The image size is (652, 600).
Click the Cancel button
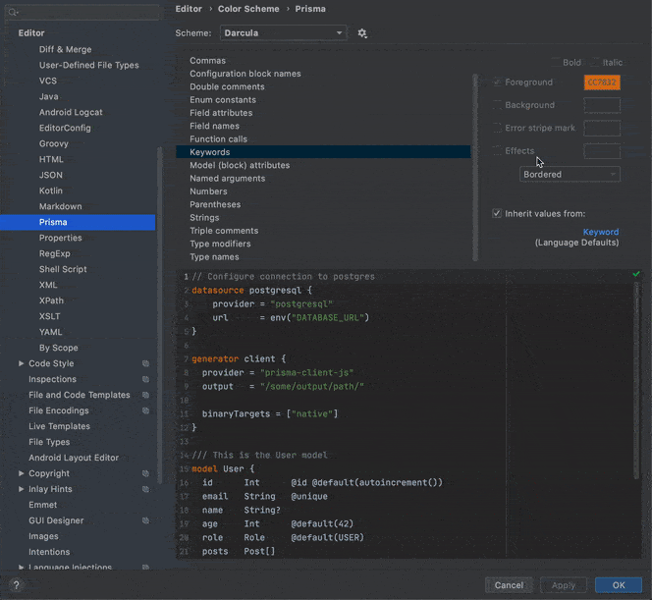pos(509,585)
